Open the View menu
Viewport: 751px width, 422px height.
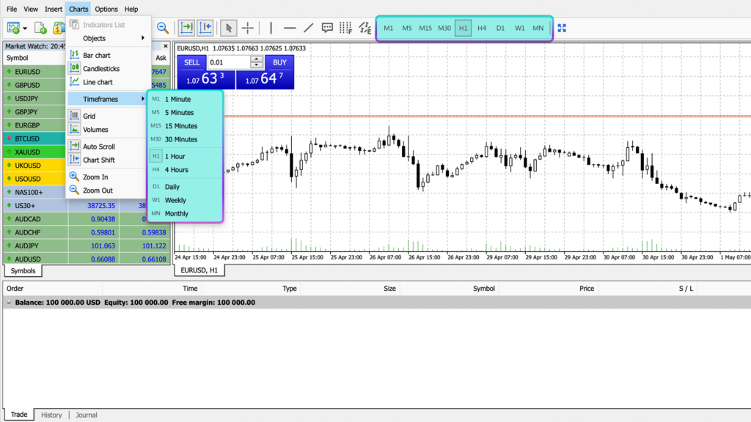point(31,9)
